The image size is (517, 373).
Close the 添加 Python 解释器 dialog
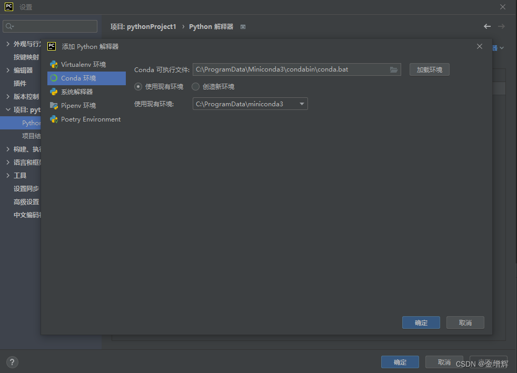pos(480,46)
